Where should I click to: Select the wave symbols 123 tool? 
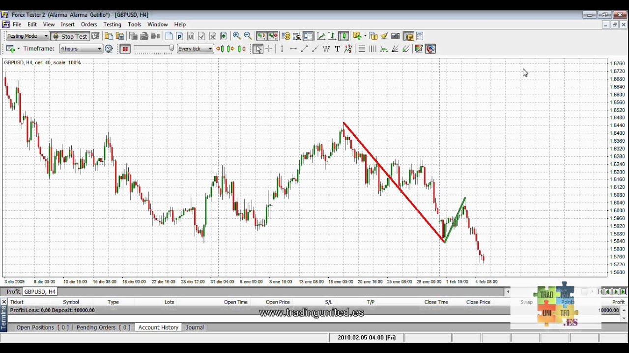[348, 49]
